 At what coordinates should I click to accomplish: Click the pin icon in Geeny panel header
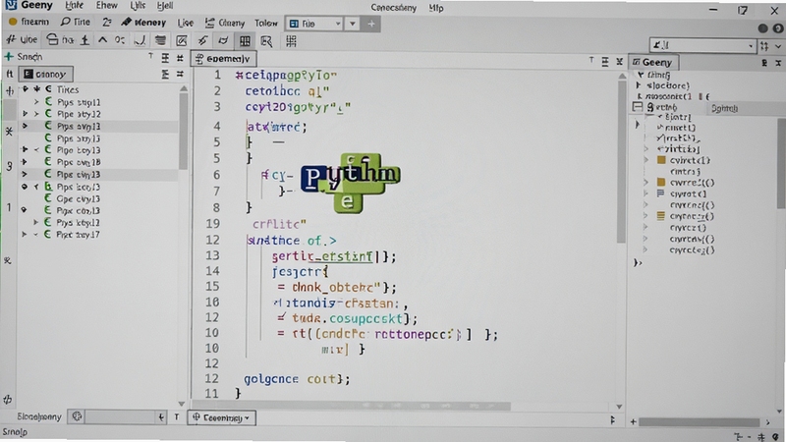tap(764, 63)
